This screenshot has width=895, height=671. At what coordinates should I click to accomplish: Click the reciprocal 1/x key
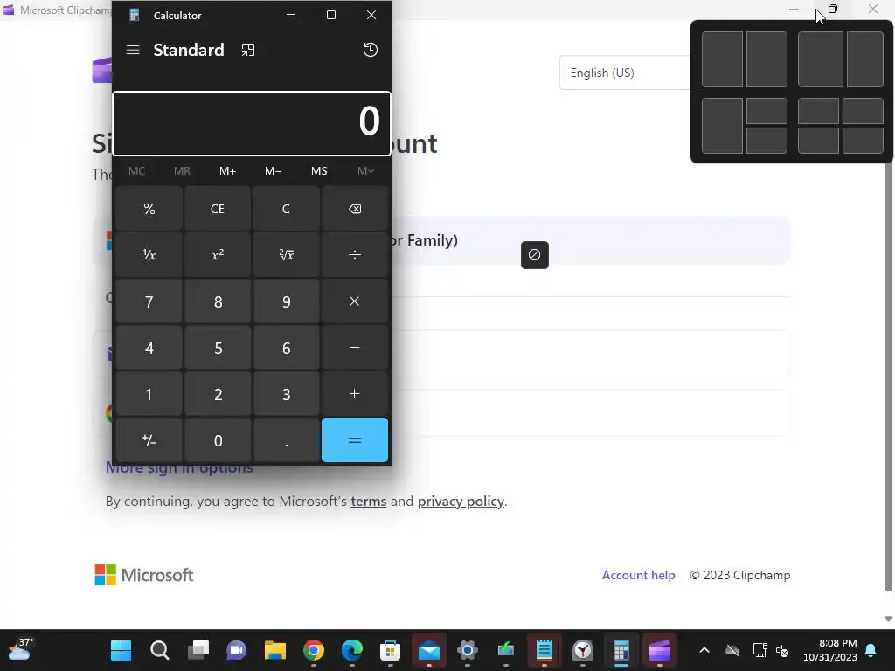click(149, 255)
